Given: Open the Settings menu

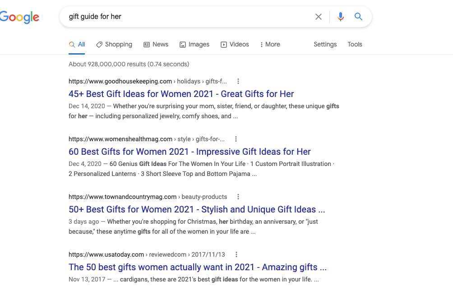Looking at the screenshot, I should click(325, 45).
